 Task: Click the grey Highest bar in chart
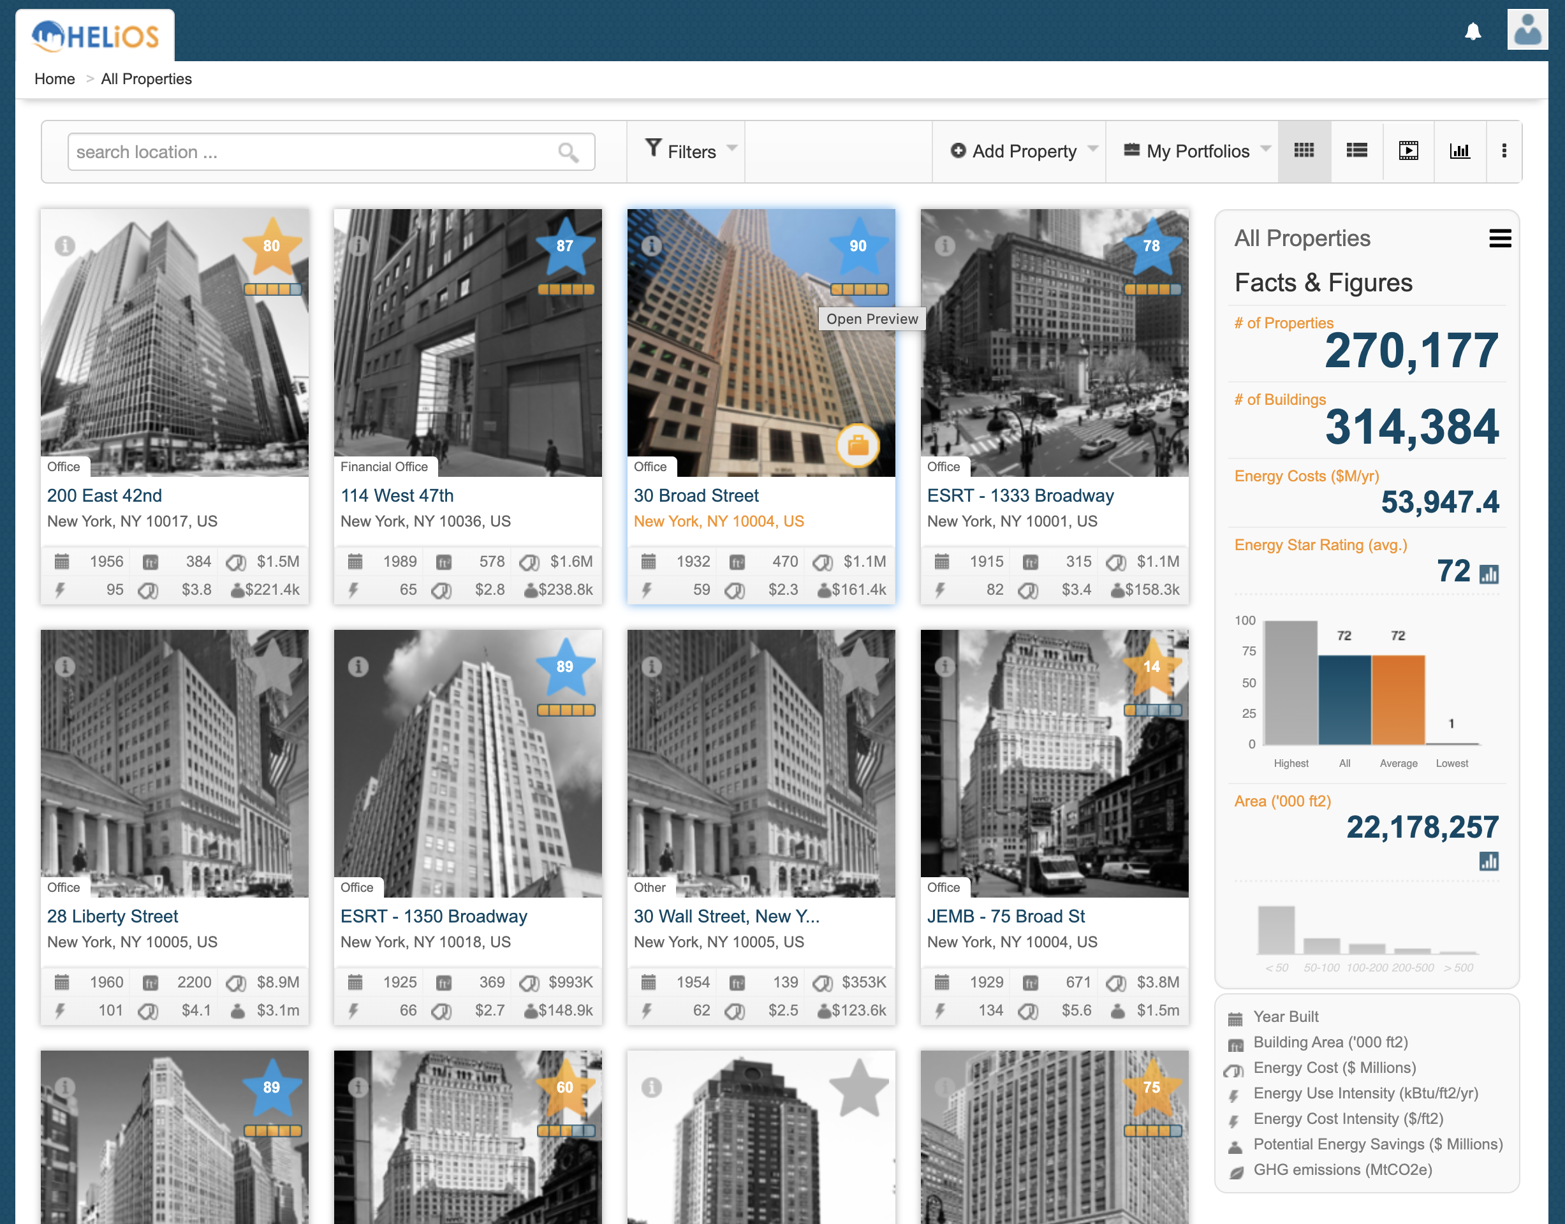point(1290,682)
